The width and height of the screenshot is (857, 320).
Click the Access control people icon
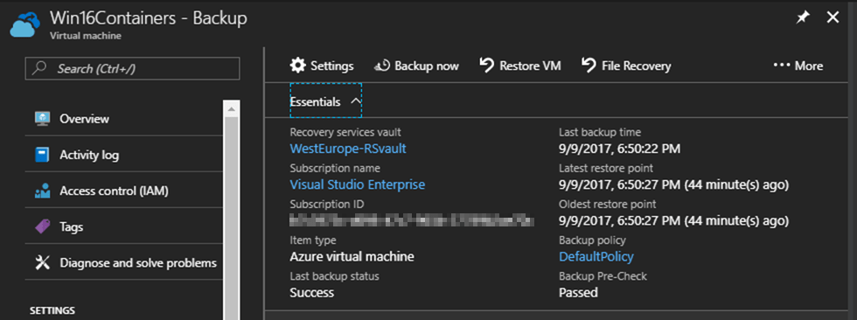click(42, 191)
